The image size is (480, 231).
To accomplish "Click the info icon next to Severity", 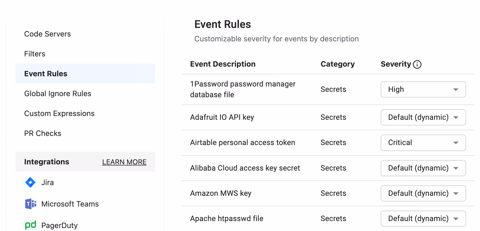I will point(417,64).
